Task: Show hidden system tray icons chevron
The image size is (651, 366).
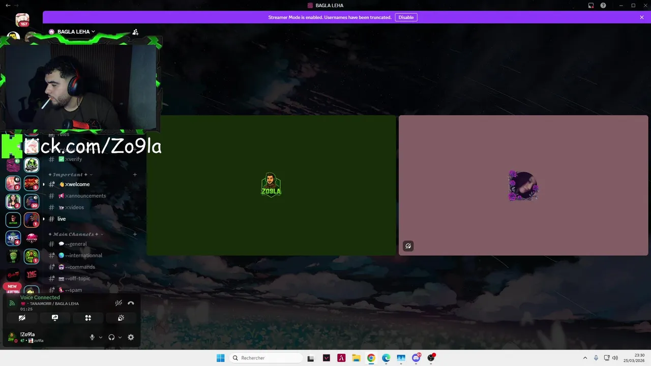Action: click(585, 358)
